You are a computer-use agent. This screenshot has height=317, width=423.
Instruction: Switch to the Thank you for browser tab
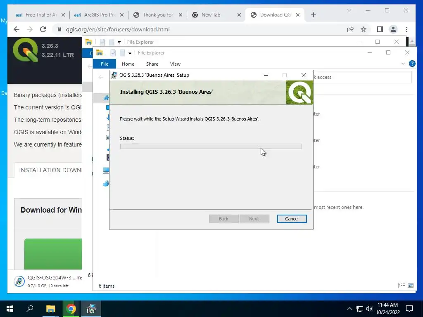click(157, 15)
